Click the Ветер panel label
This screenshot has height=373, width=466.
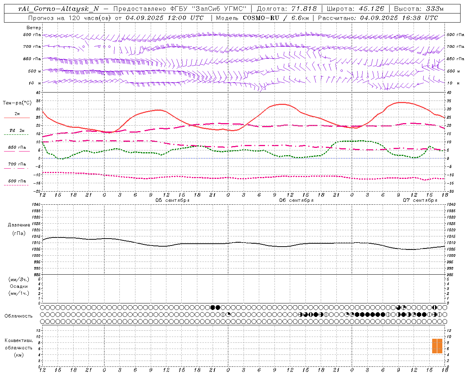(34, 28)
